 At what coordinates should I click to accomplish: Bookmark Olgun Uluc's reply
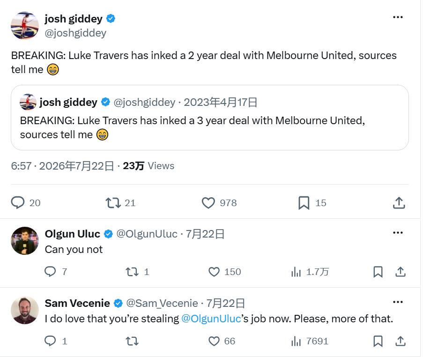378,272
